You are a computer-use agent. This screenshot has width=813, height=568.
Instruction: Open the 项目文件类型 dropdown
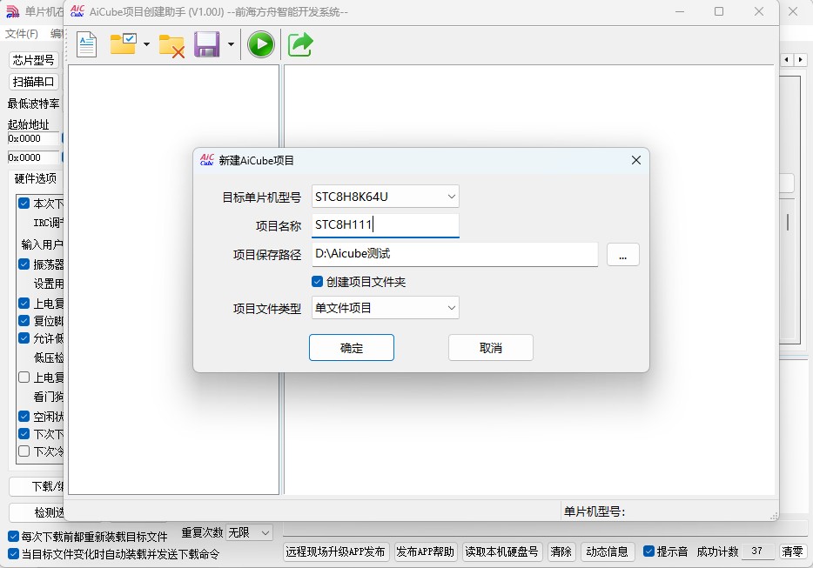pos(386,308)
